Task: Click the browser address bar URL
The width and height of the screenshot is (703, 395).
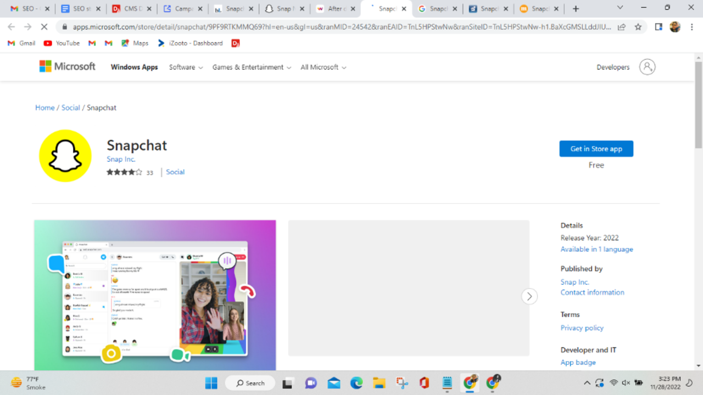Action: (342, 26)
